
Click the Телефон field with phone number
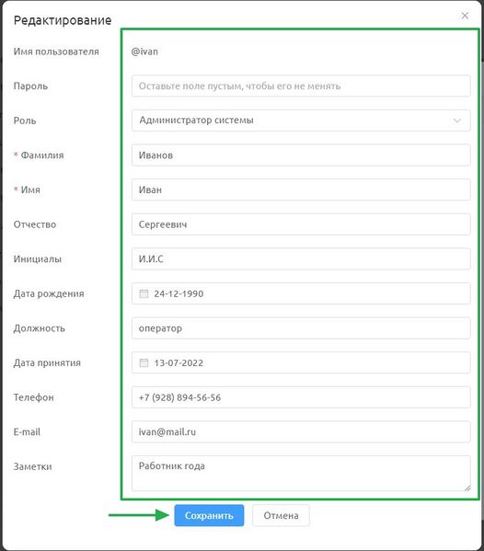(x=301, y=397)
